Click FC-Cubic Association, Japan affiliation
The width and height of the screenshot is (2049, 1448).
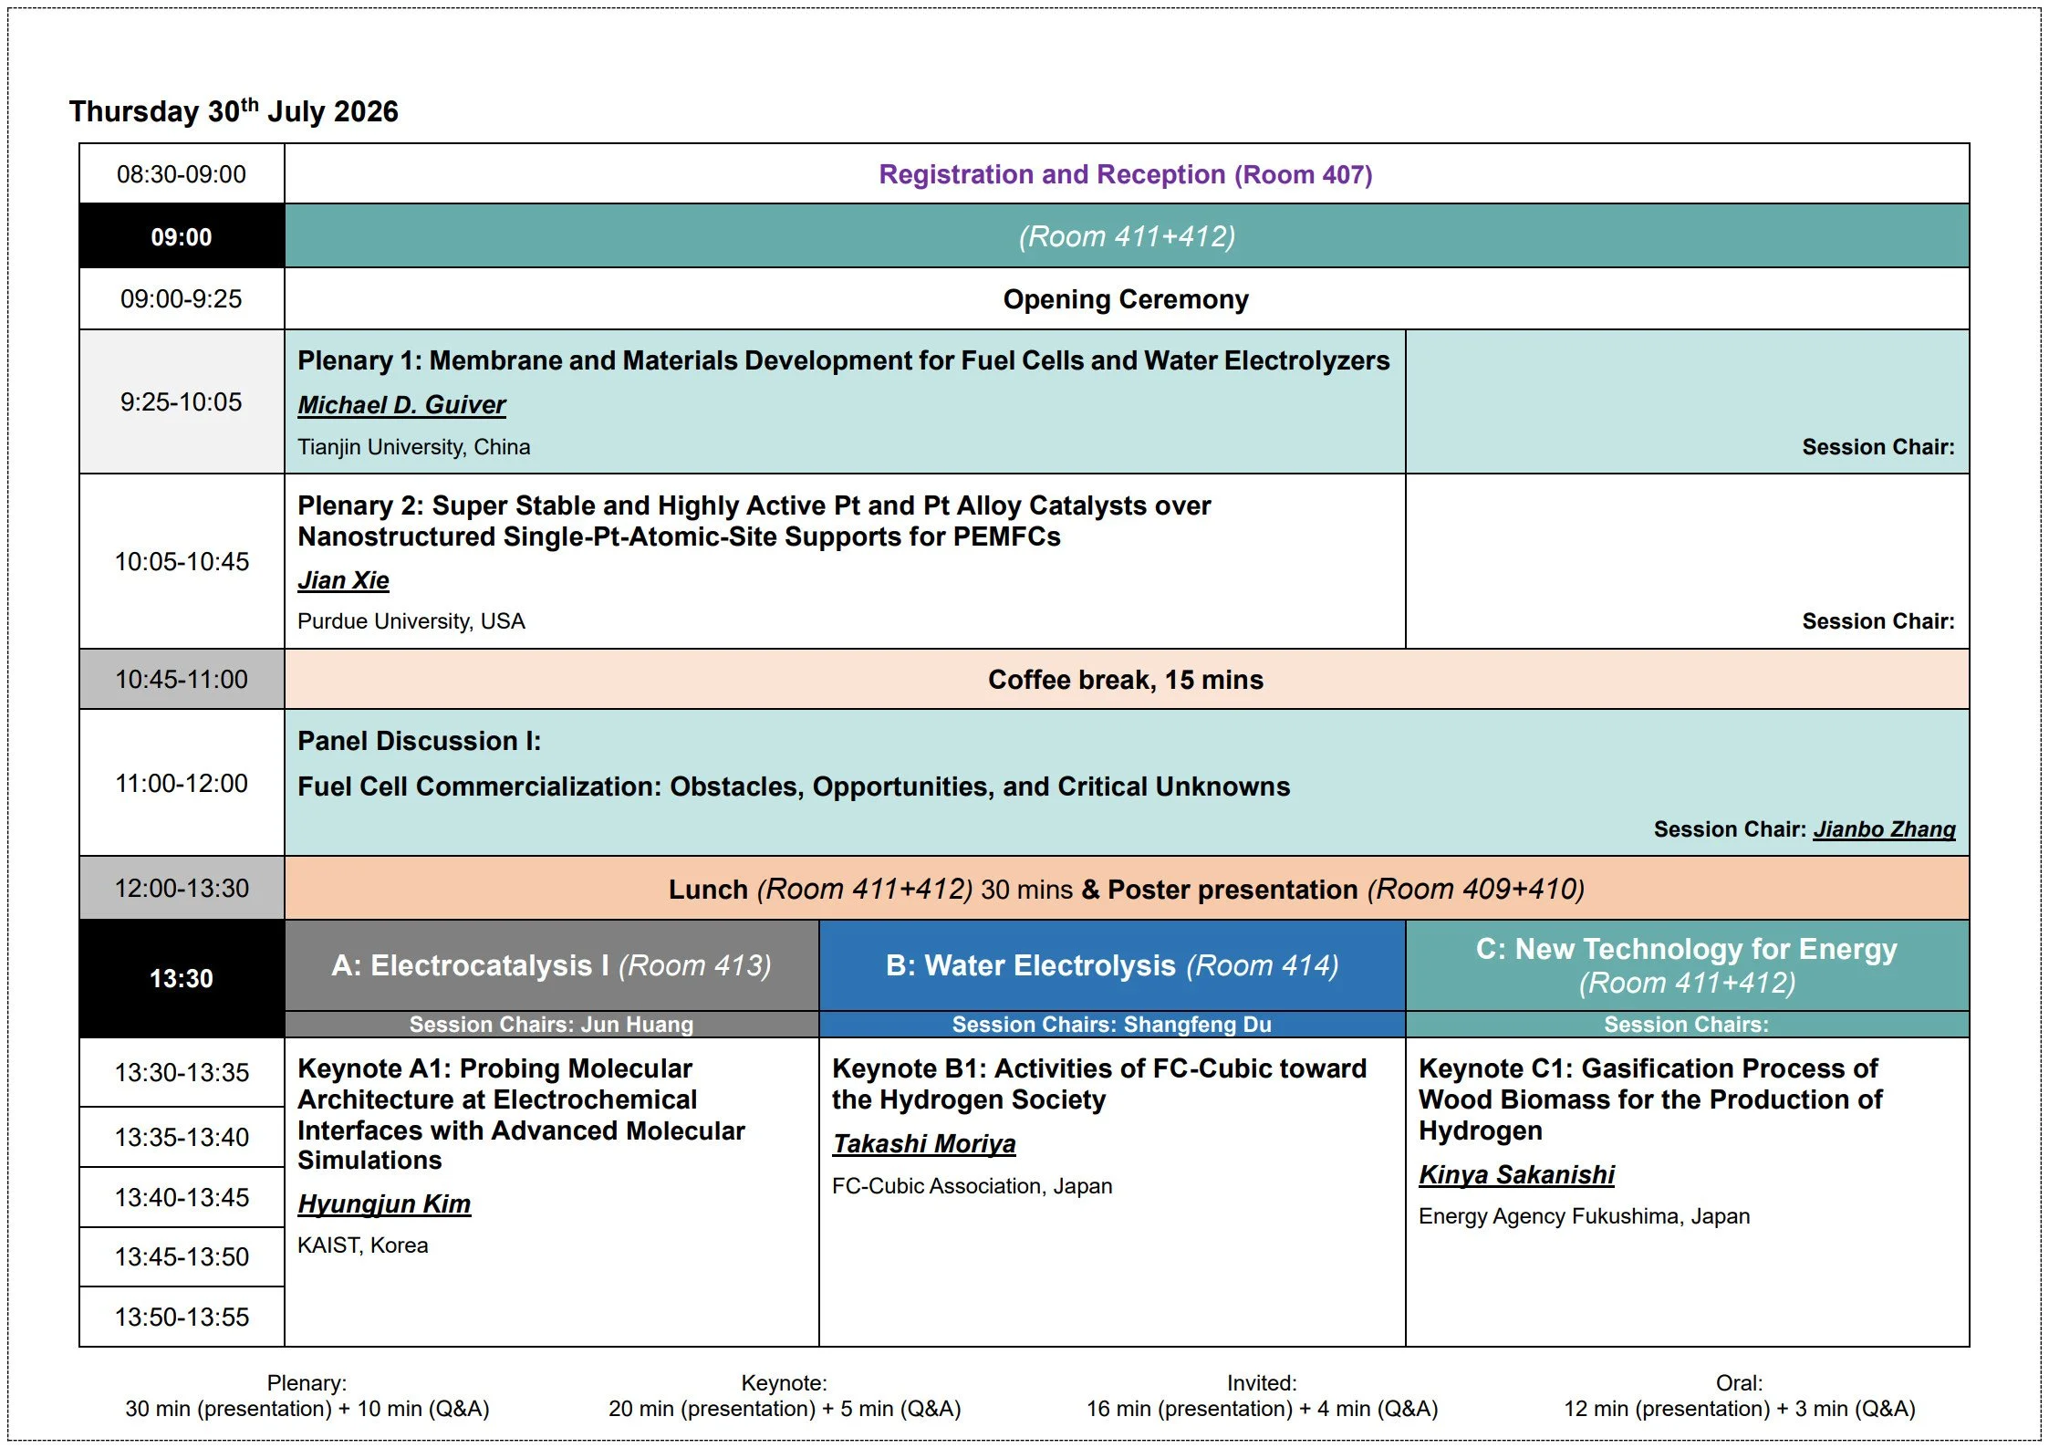pyautogui.click(x=972, y=1186)
